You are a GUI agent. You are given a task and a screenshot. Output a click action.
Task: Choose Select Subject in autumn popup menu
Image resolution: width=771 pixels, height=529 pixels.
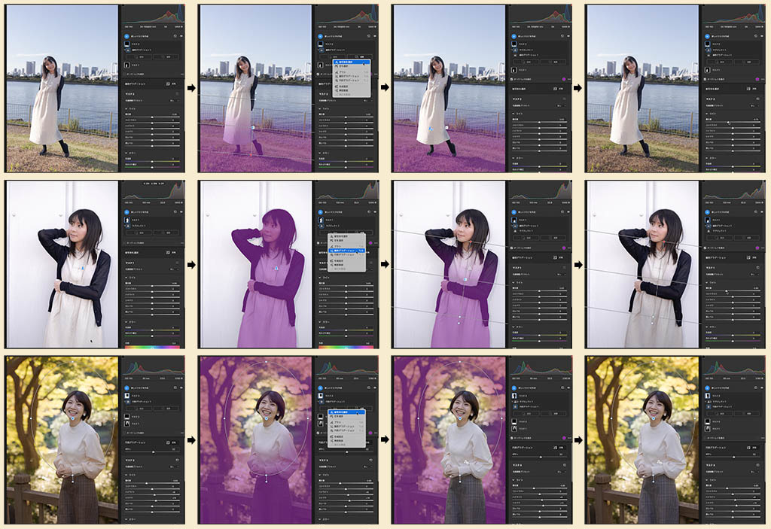tap(346, 412)
